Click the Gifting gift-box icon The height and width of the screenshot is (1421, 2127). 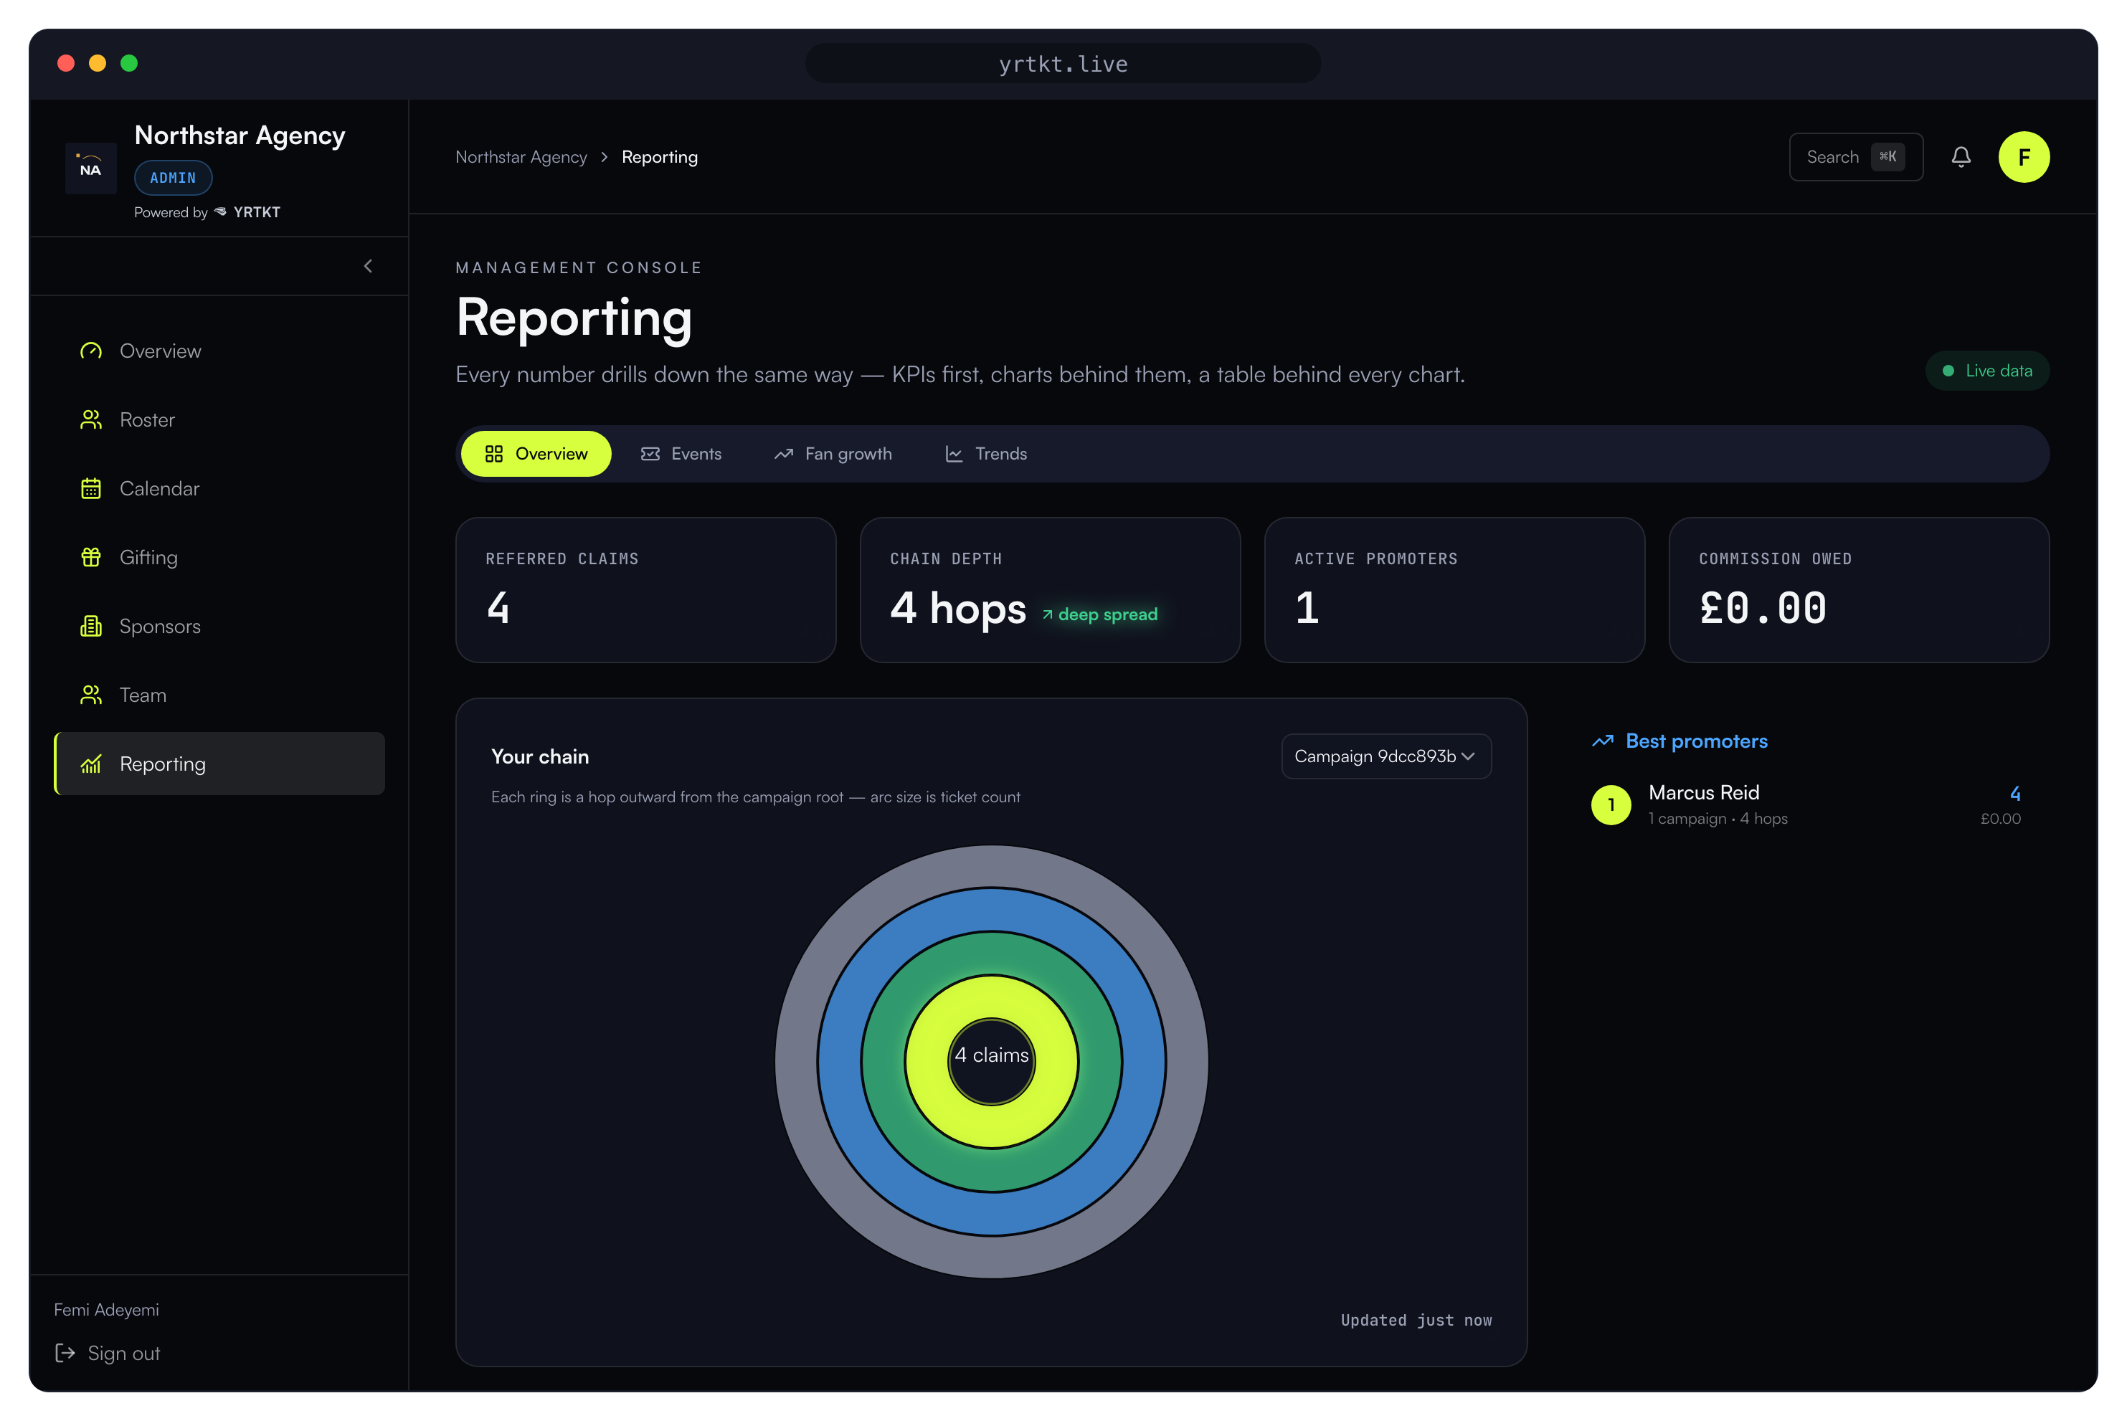click(90, 557)
